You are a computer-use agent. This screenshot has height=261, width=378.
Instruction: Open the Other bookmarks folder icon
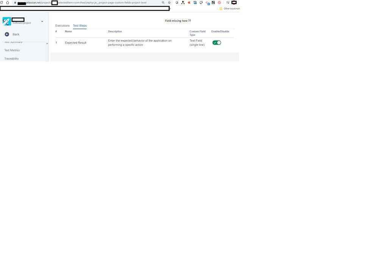(x=221, y=8)
